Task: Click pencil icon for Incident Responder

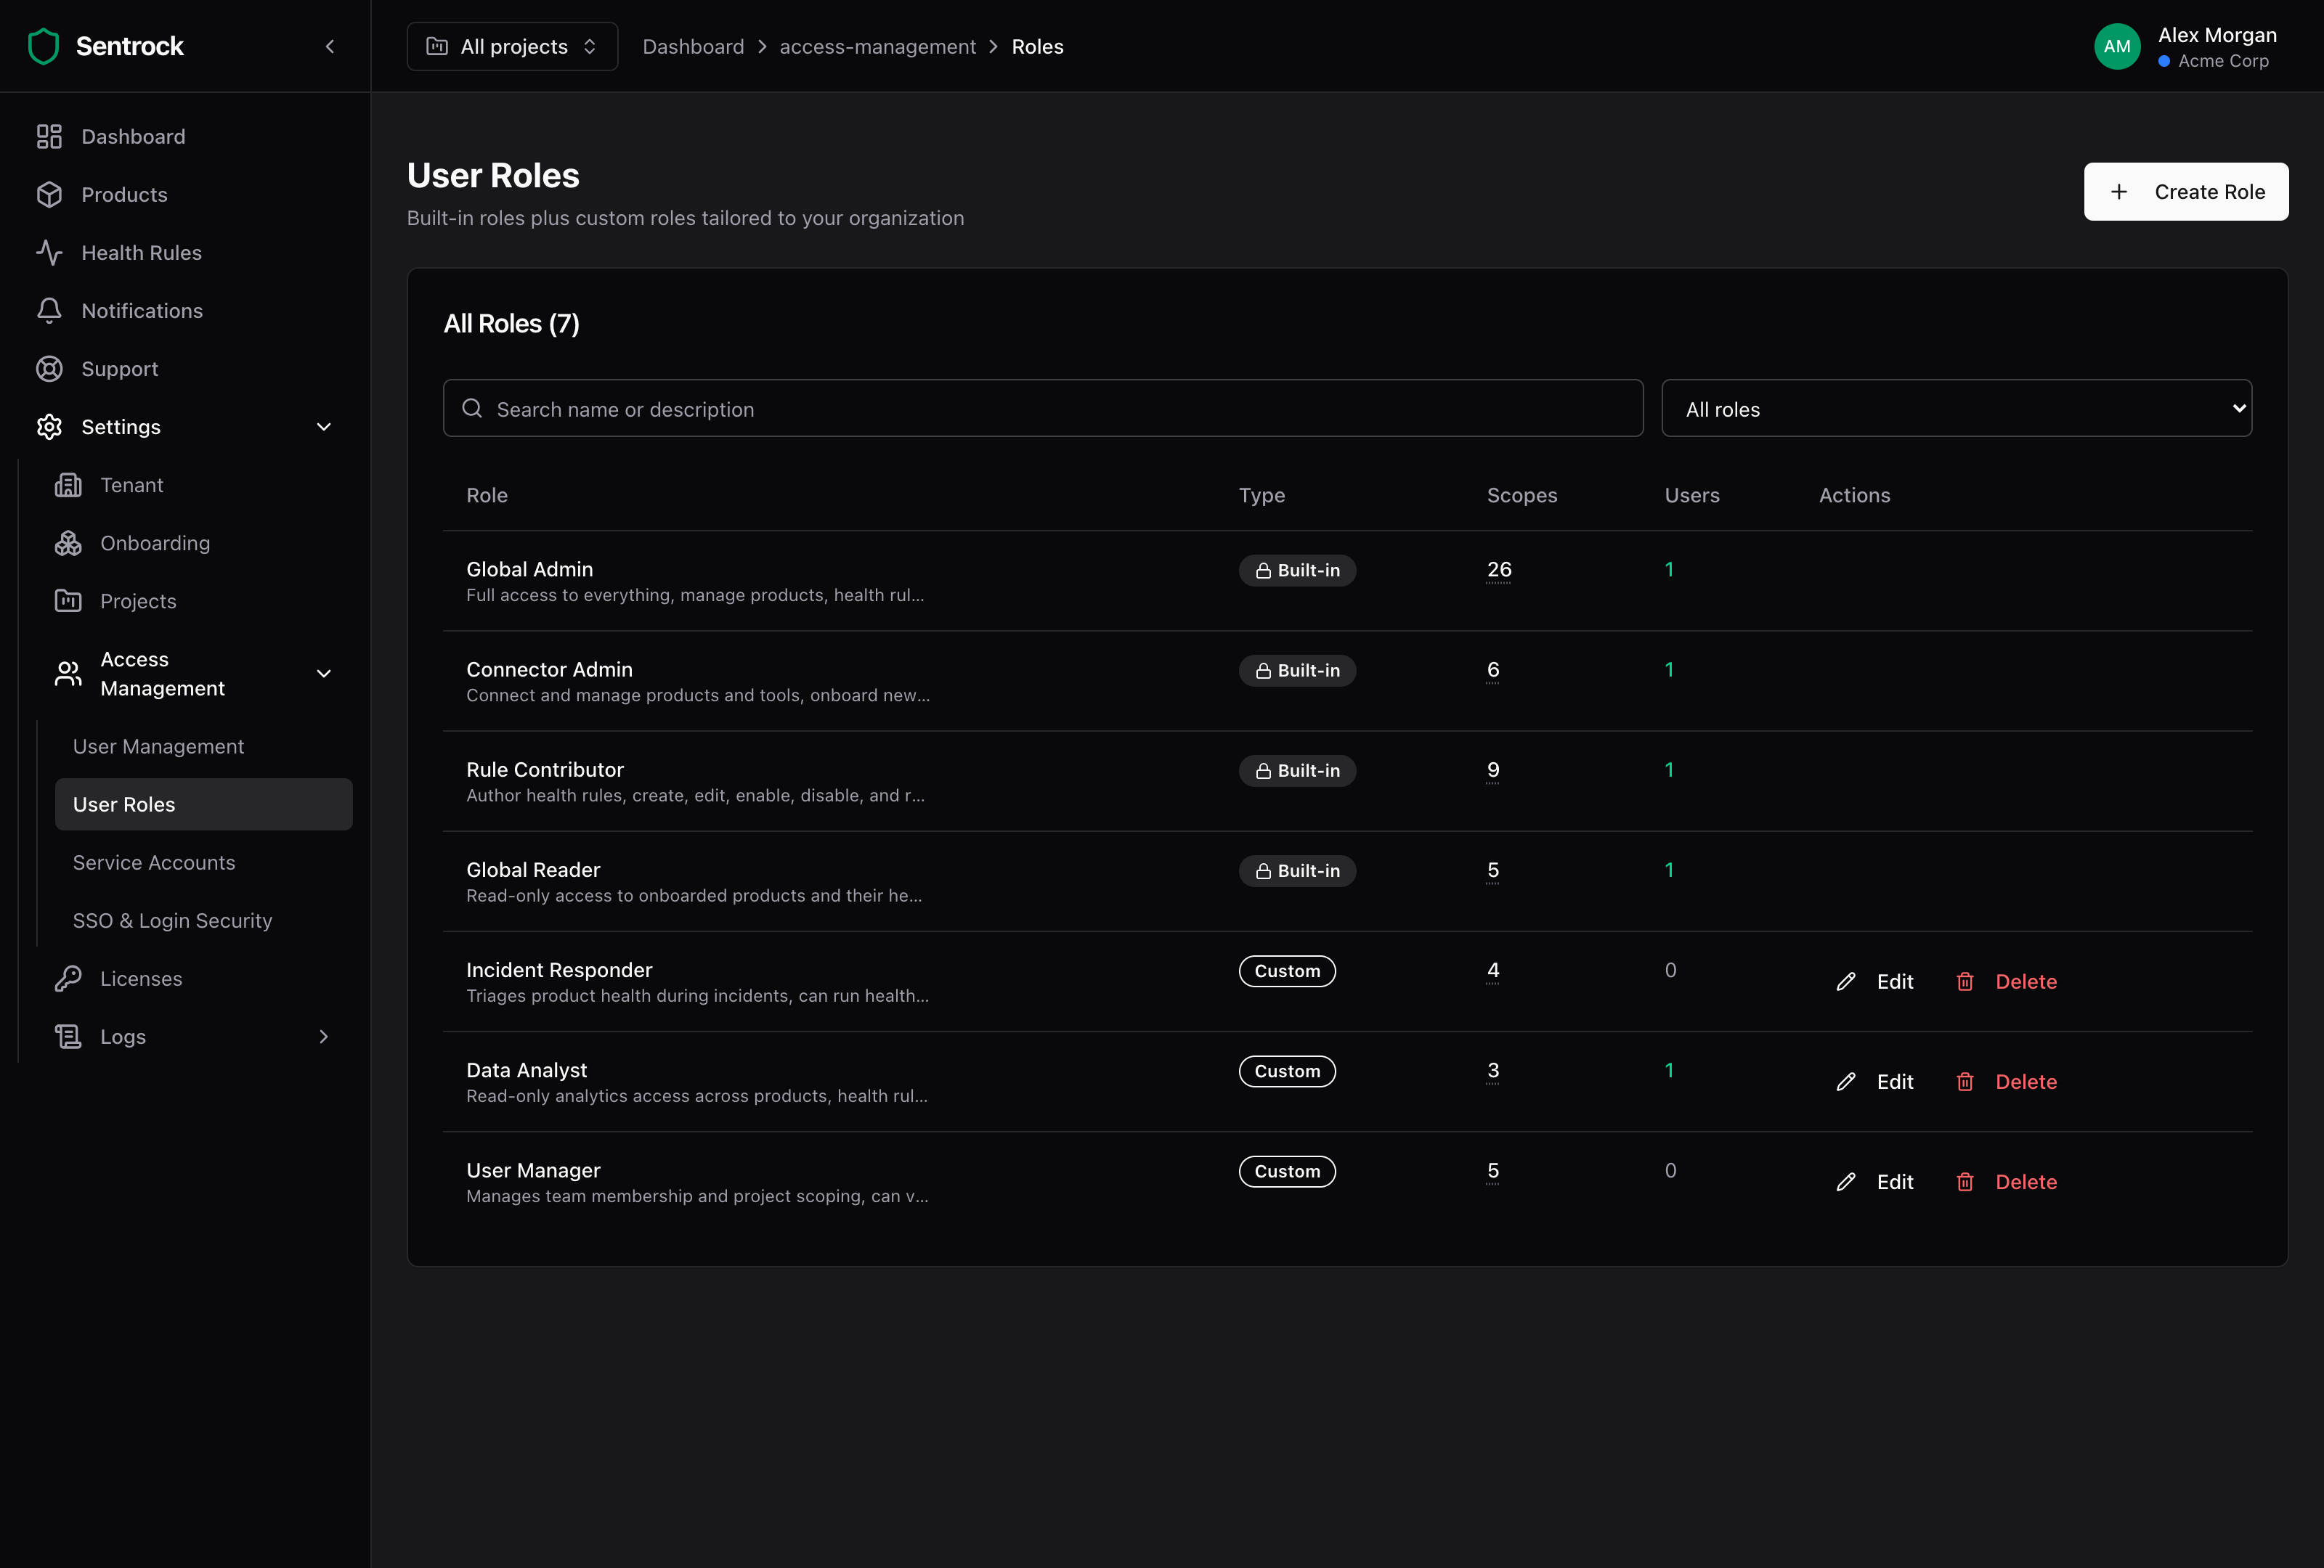Action: pyautogui.click(x=1846, y=981)
